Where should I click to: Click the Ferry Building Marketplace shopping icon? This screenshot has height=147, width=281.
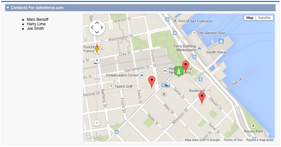[x=199, y=48]
